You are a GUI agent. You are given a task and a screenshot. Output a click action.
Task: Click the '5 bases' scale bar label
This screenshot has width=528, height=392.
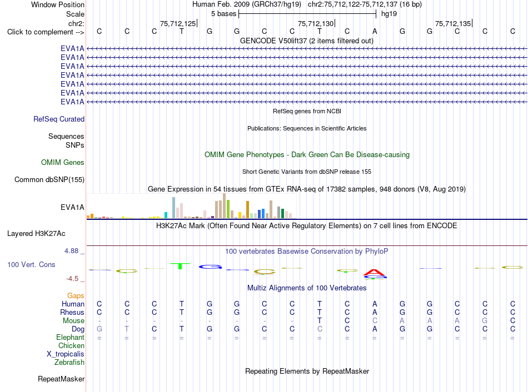(x=223, y=14)
